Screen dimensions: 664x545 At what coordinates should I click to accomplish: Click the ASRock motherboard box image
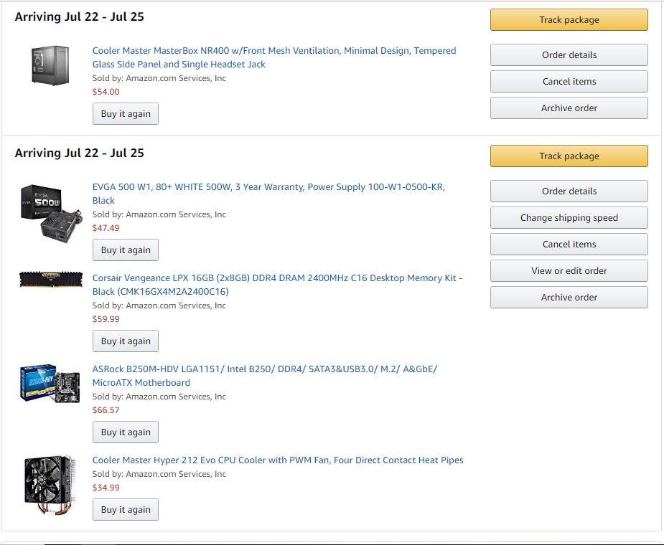pyautogui.click(x=50, y=383)
